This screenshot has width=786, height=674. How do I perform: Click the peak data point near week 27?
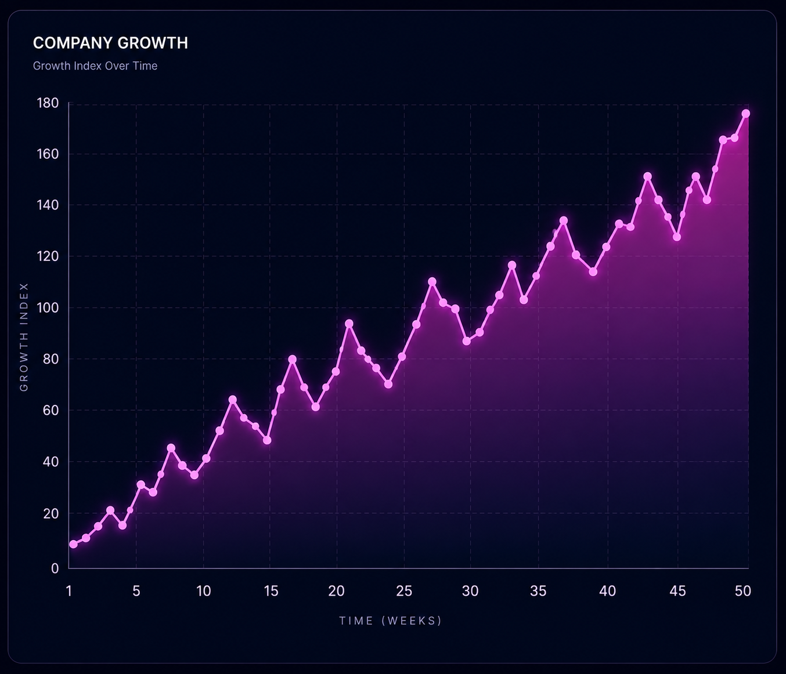click(x=432, y=282)
